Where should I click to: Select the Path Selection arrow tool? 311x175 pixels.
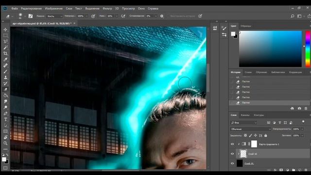(x=5, y=125)
